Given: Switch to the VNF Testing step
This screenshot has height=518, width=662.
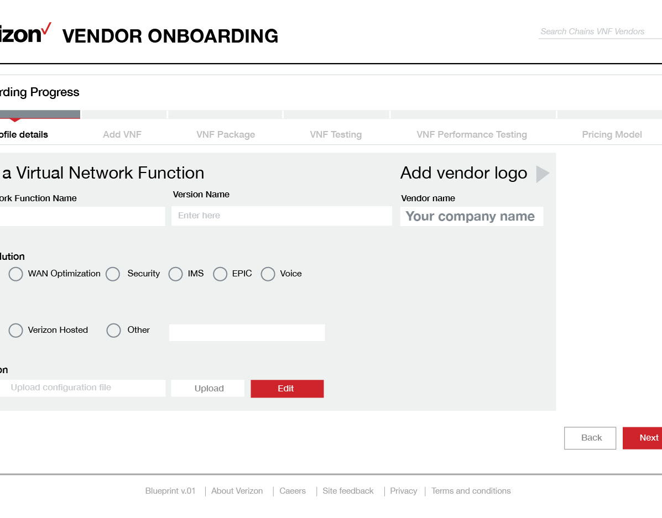Looking at the screenshot, I should pos(336,135).
